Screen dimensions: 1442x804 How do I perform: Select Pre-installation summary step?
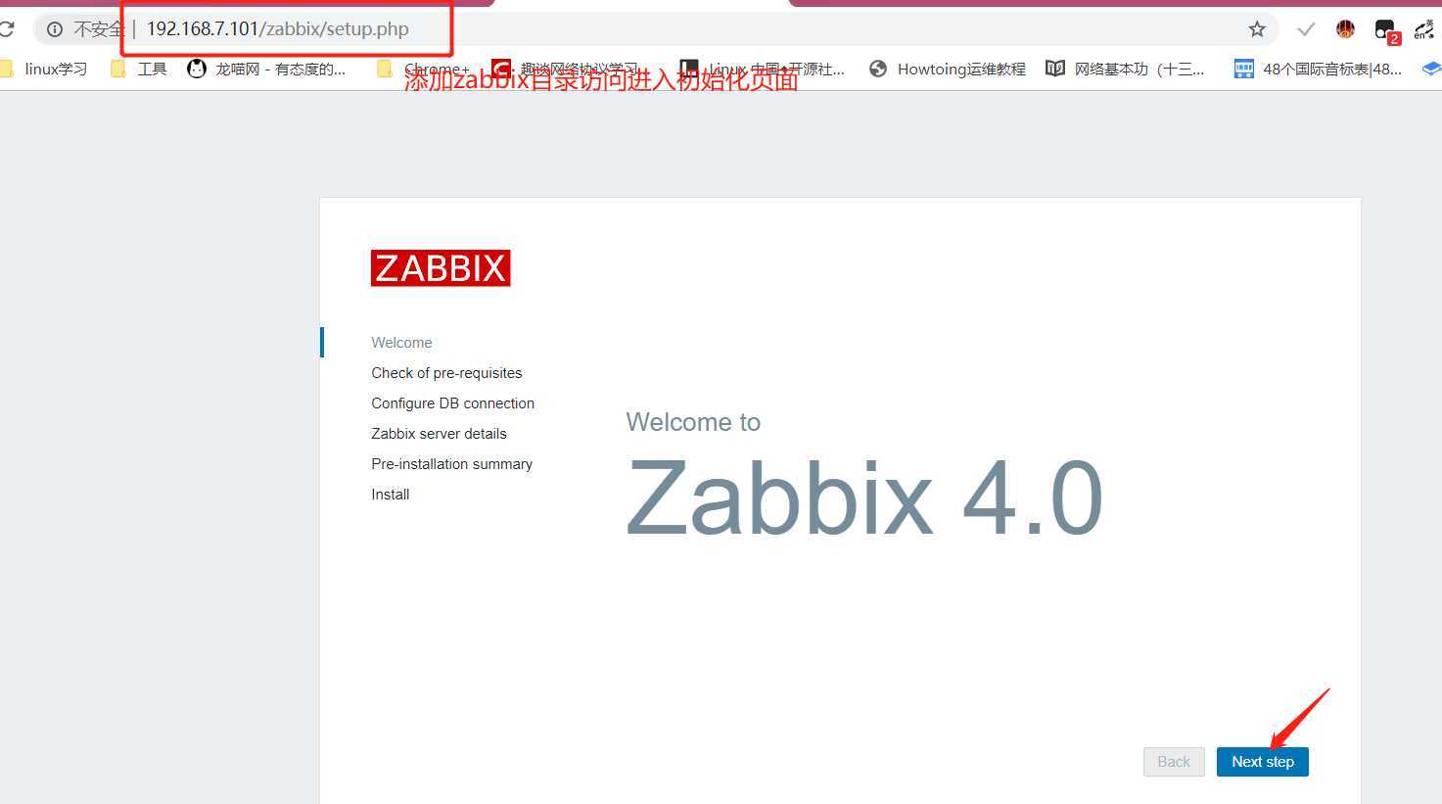tap(451, 464)
